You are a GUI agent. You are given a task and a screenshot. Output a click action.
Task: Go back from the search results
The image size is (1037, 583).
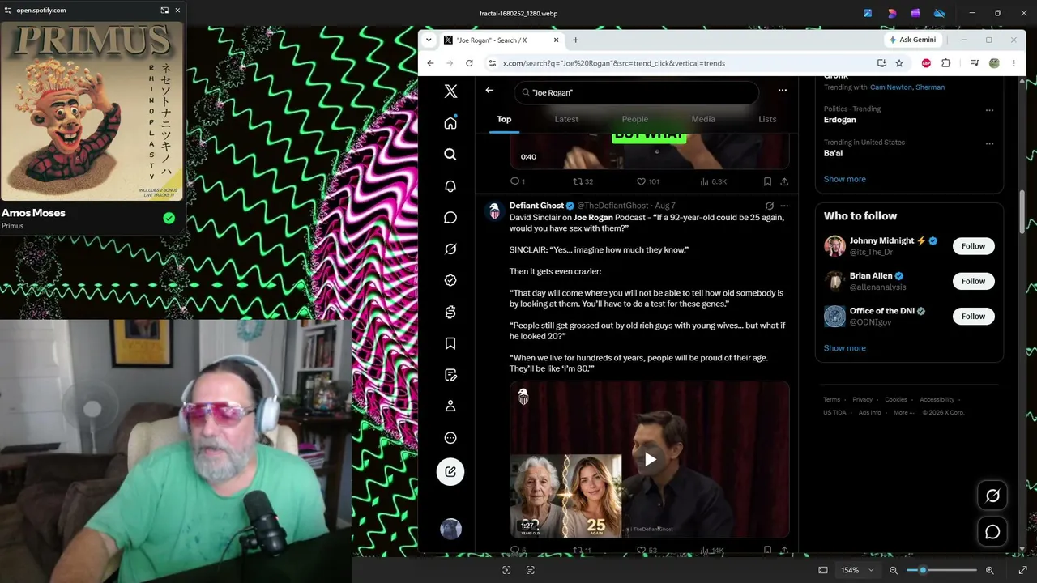click(x=489, y=90)
